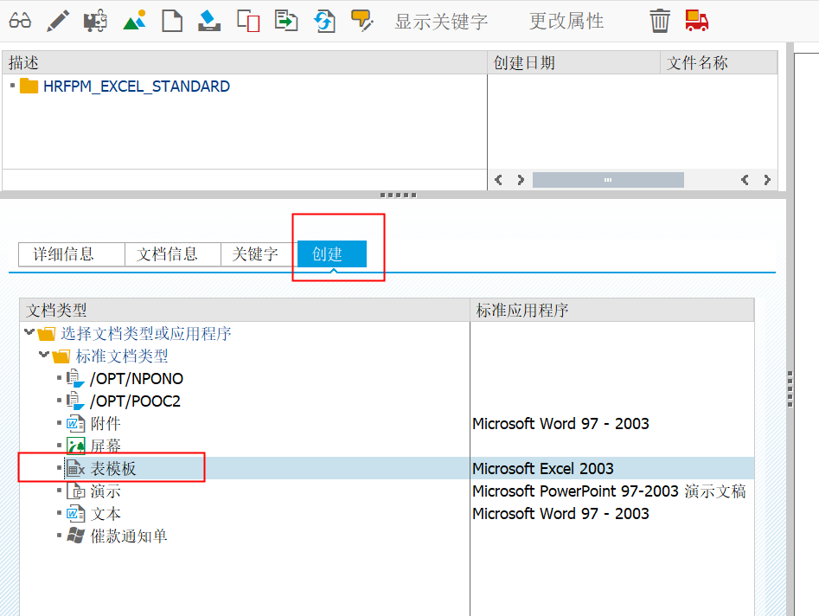819x616 pixels.
Task: Collapse the 选择文档类型或应用程序 node
Action: 29,332
